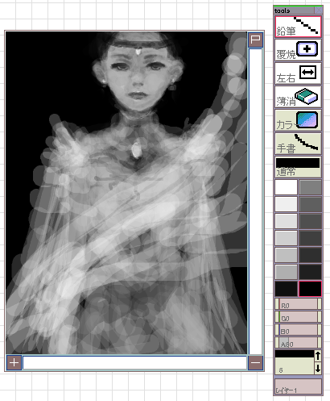The width and height of the screenshot is (330, 401).
Task: Select the 左右 horizontal flip tool
Action: [298, 73]
